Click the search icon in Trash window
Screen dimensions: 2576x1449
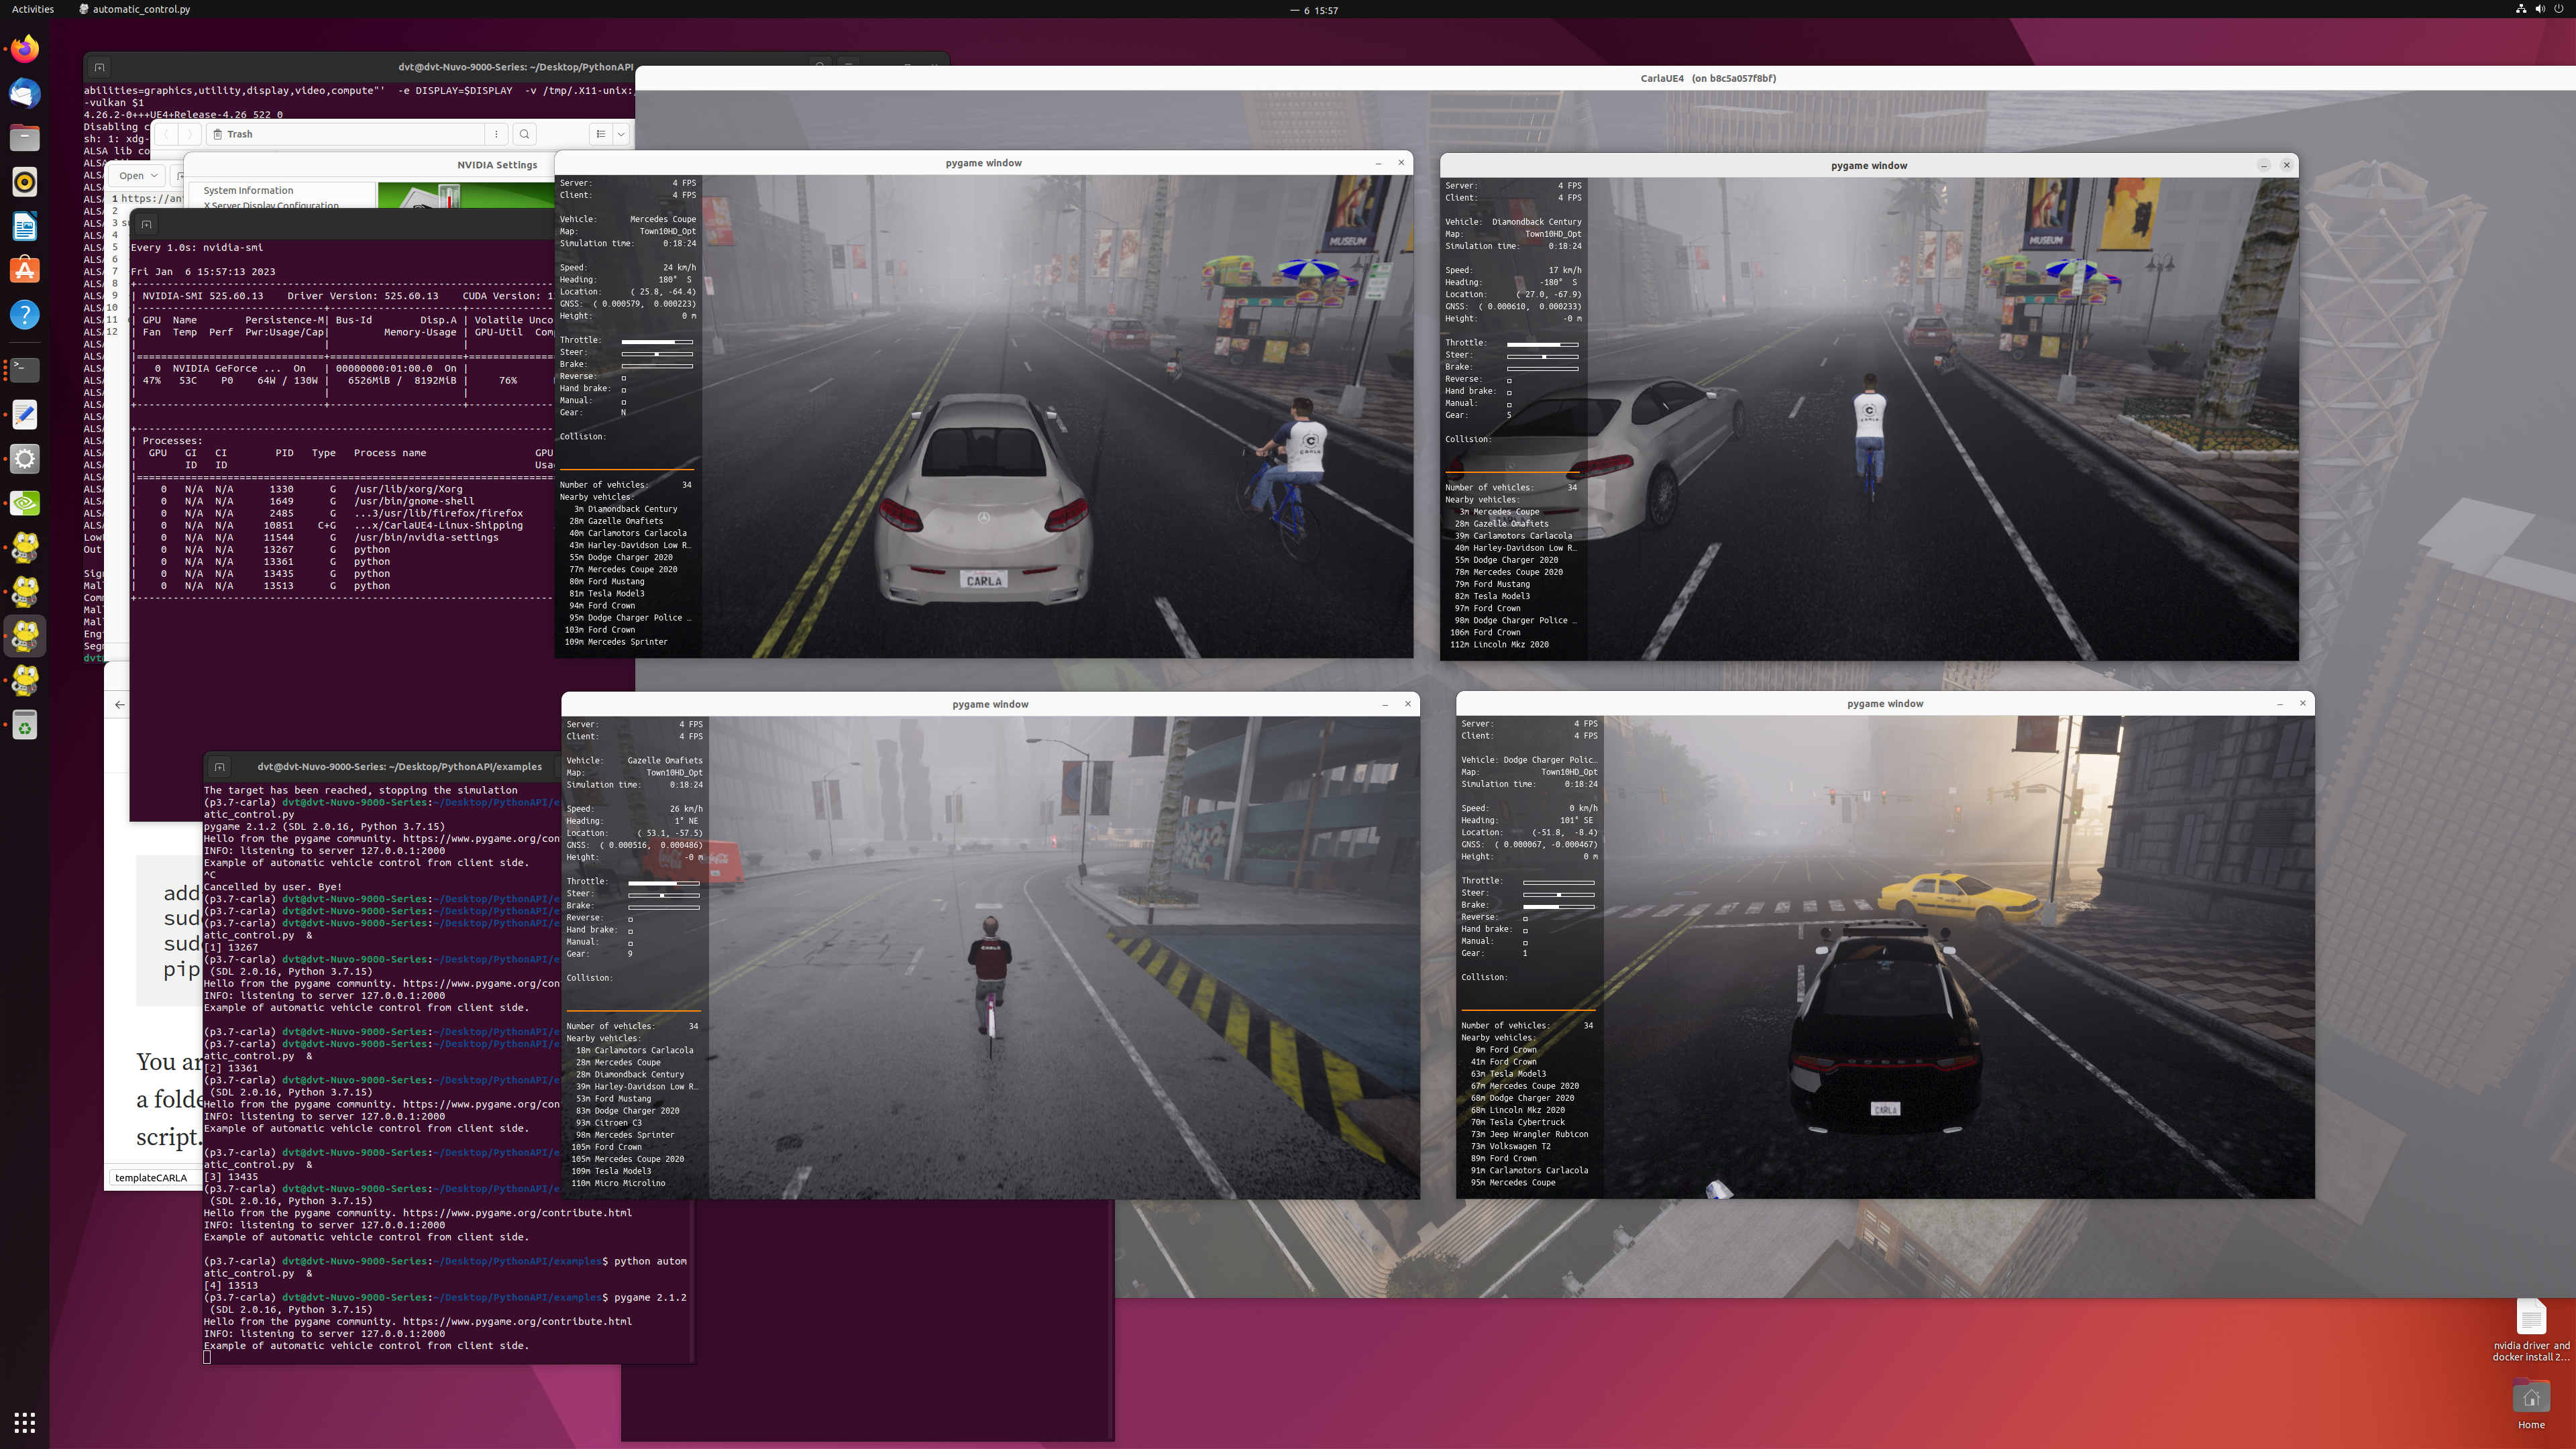(x=524, y=134)
